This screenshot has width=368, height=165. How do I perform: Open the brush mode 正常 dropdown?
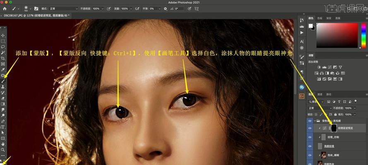point(63,9)
